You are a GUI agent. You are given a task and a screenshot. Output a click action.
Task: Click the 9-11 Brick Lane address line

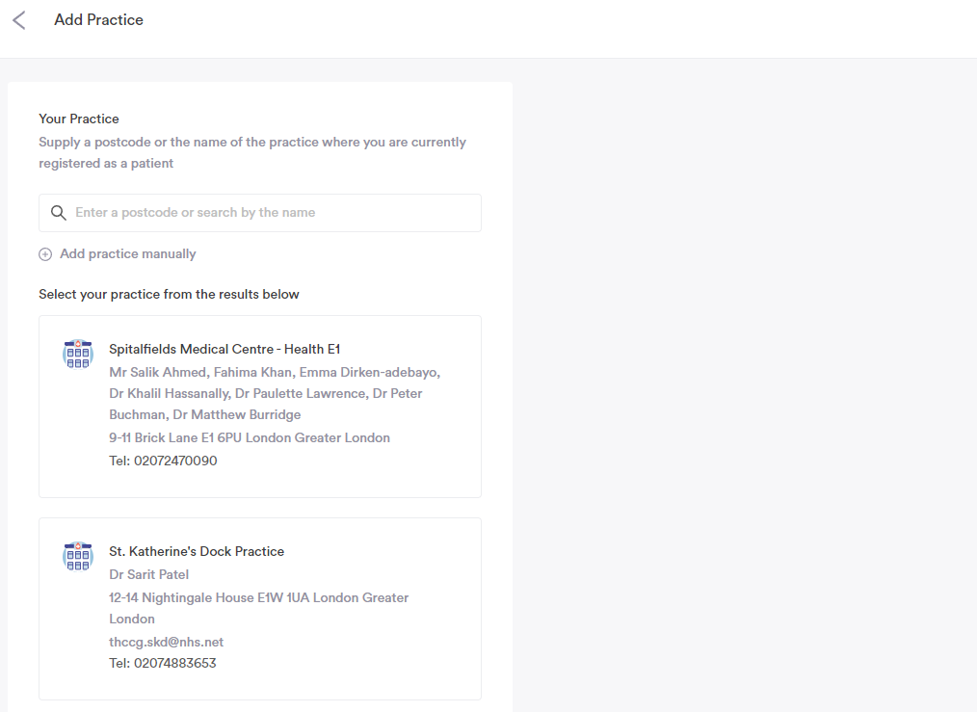coord(250,437)
